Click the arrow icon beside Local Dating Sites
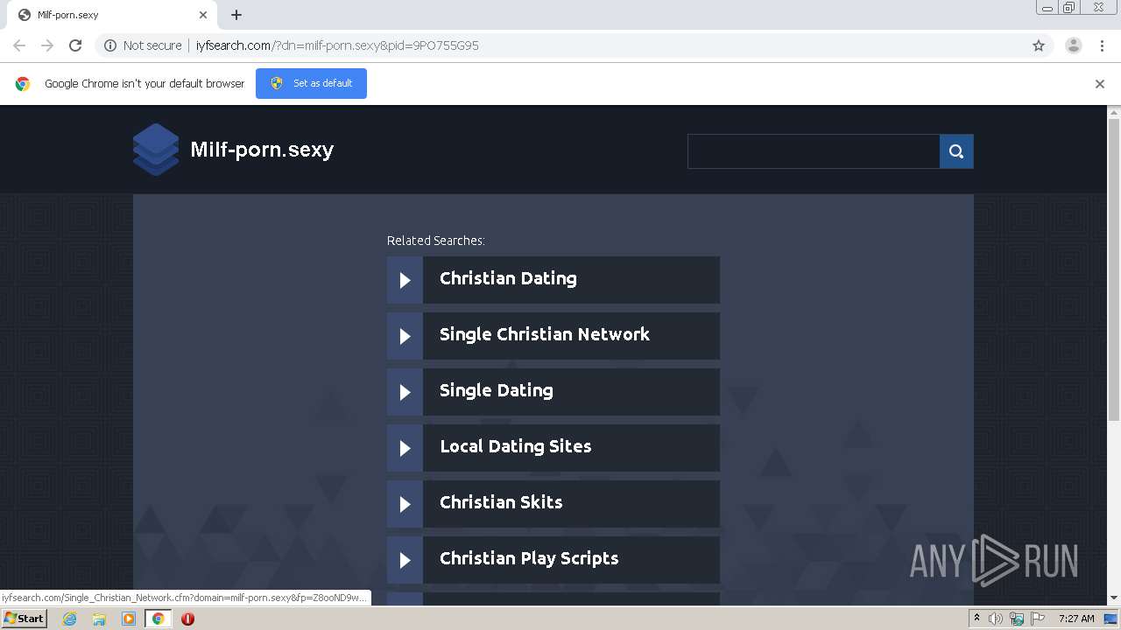Image resolution: width=1121 pixels, height=630 pixels. coord(405,448)
